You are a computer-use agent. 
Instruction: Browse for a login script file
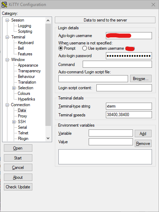click(x=141, y=79)
